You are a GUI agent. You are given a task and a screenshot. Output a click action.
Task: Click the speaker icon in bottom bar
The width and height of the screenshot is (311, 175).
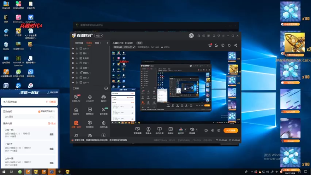[192, 129]
